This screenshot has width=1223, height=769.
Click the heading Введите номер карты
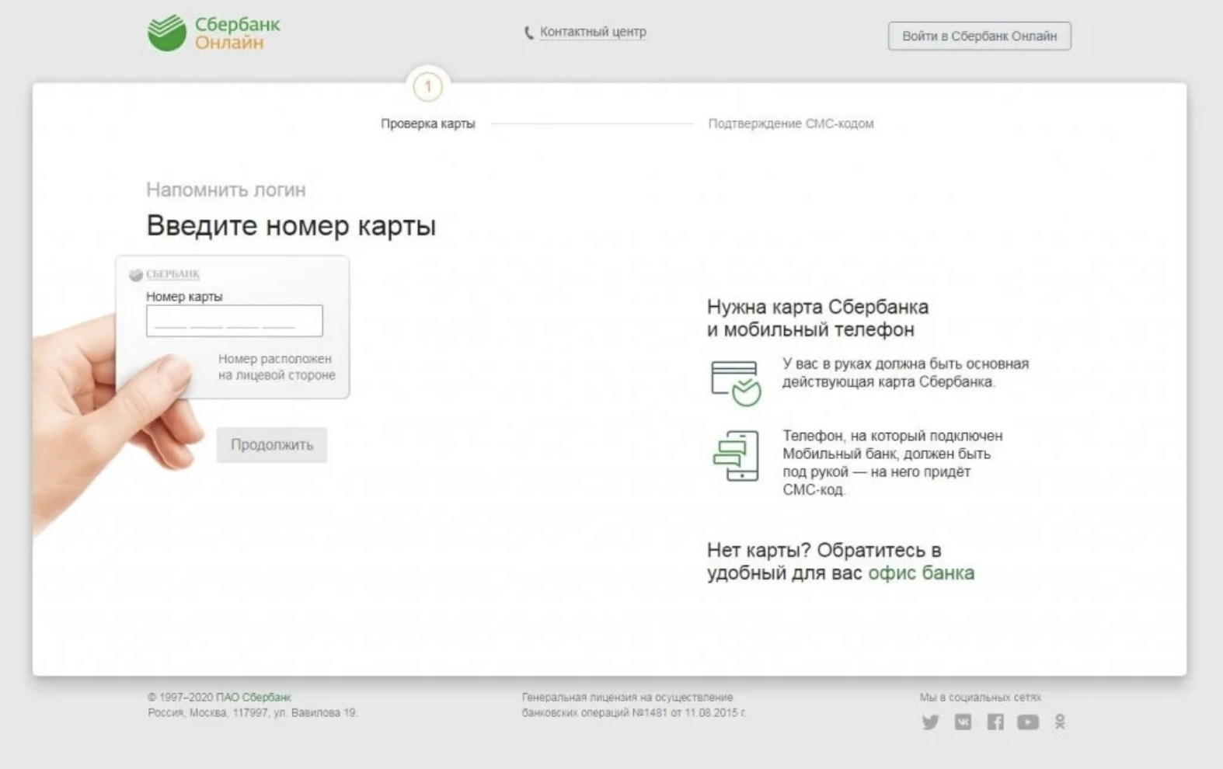291,226
